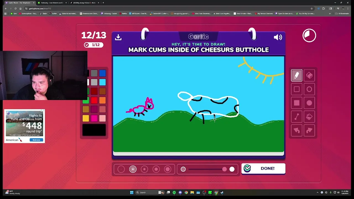Pick the bright green color swatch

point(86,101)
